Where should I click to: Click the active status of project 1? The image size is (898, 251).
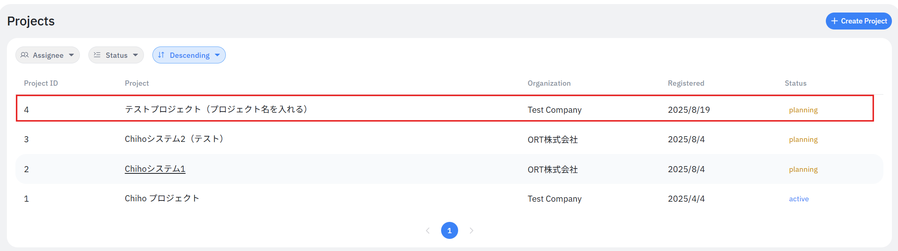(799, 199)
